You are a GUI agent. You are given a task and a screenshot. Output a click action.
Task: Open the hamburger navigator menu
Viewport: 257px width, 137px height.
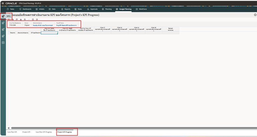point(3,3)
